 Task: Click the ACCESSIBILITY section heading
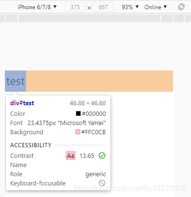tap(31, 145)
